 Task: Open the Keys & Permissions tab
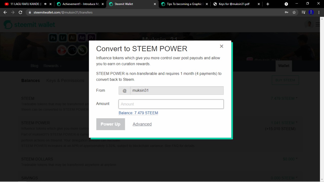pos(65,80)
